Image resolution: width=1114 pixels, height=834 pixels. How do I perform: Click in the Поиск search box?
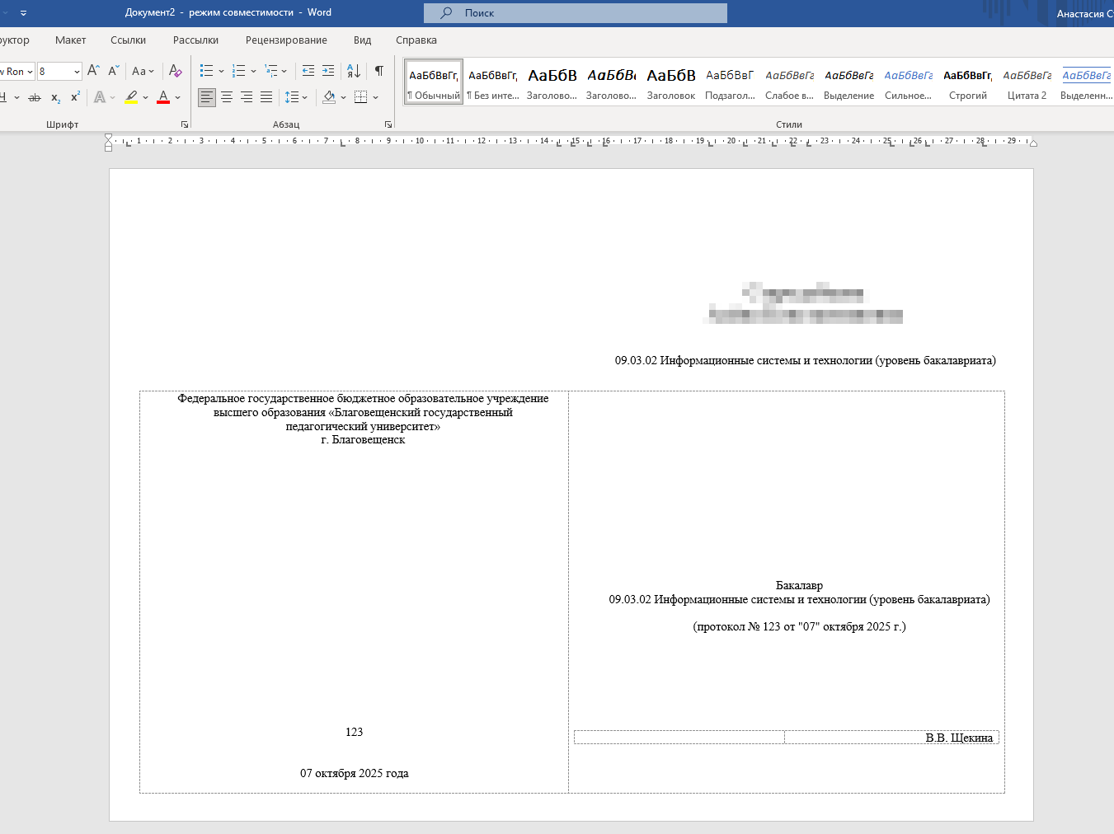576,13
